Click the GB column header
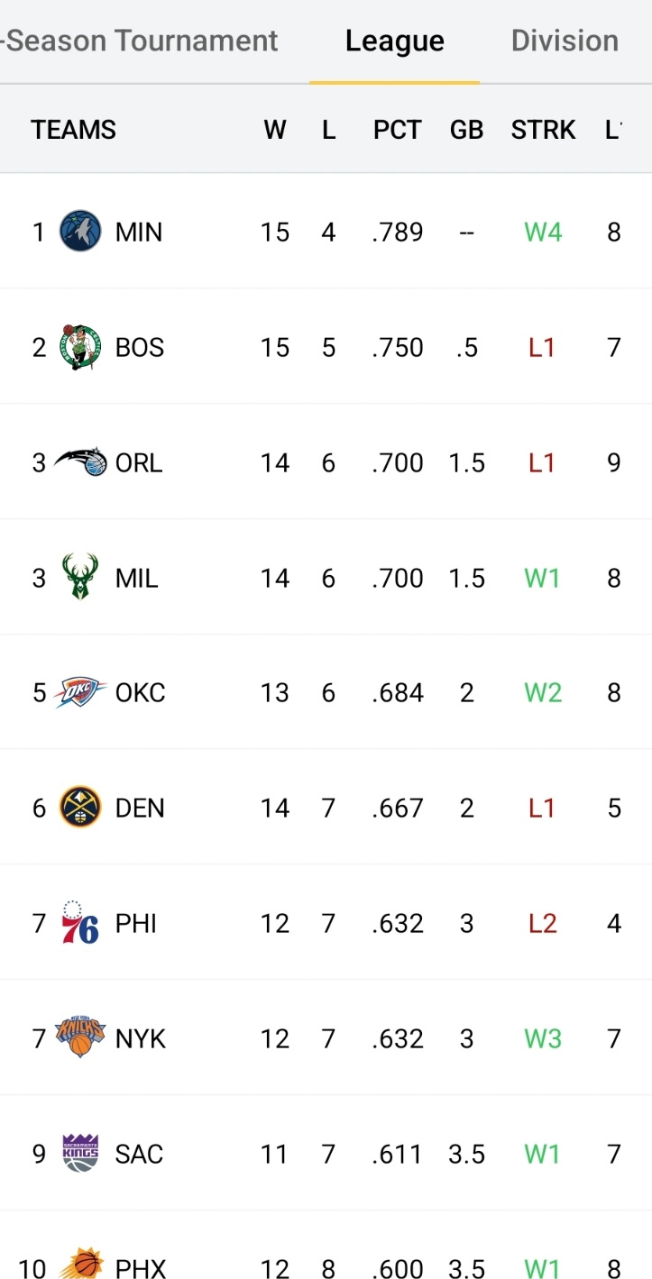The width and height of the screenshot is (652, 1279). click(x=466, y=130)
